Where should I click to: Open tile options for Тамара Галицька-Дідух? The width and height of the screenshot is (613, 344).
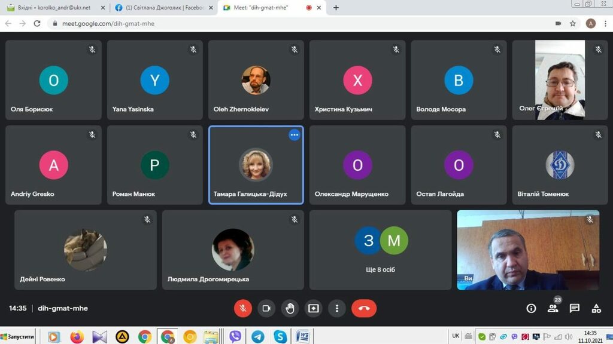[294, 135]
